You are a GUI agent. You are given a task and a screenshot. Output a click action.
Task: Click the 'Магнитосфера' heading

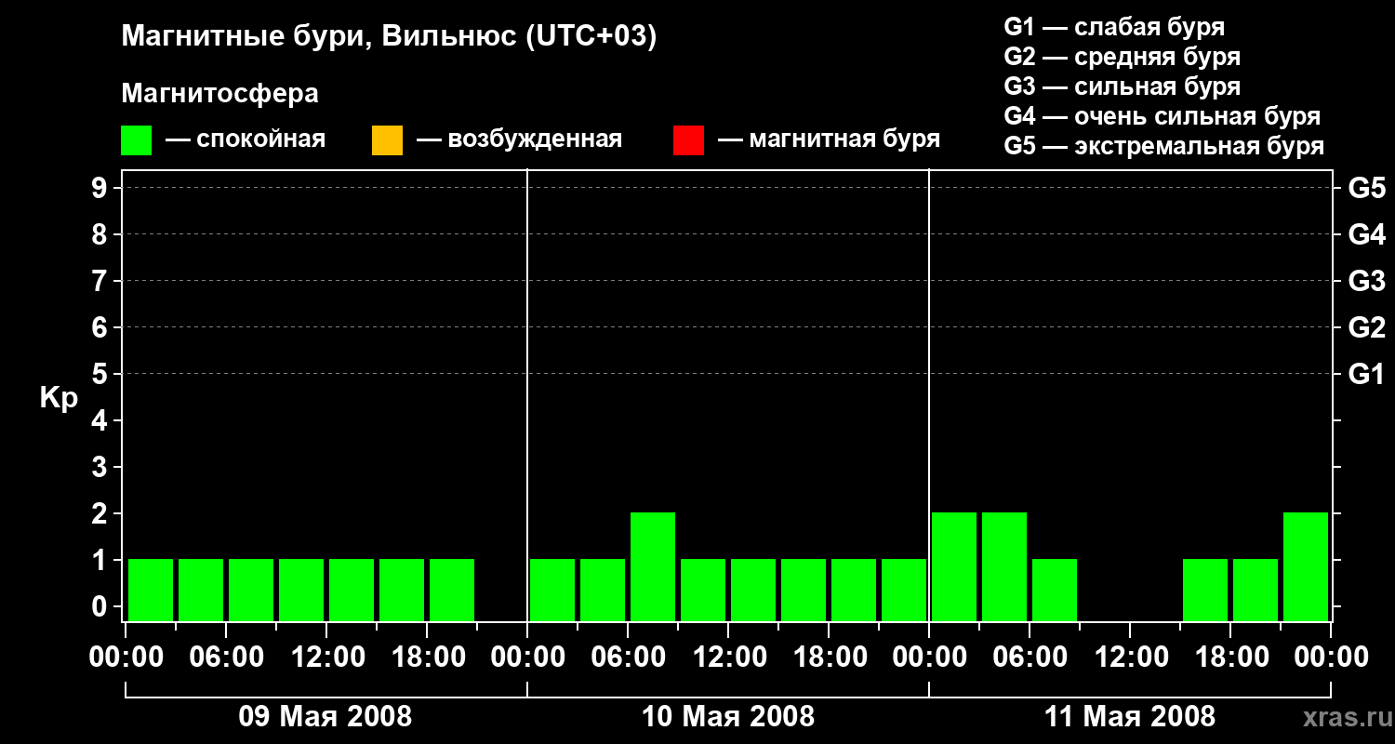(x=219, y=94)
